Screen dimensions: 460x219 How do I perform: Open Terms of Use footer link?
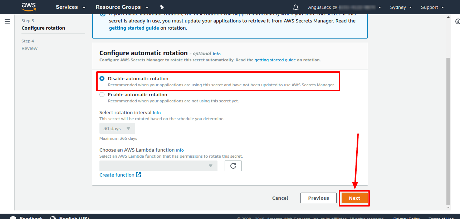pos(441,218)
